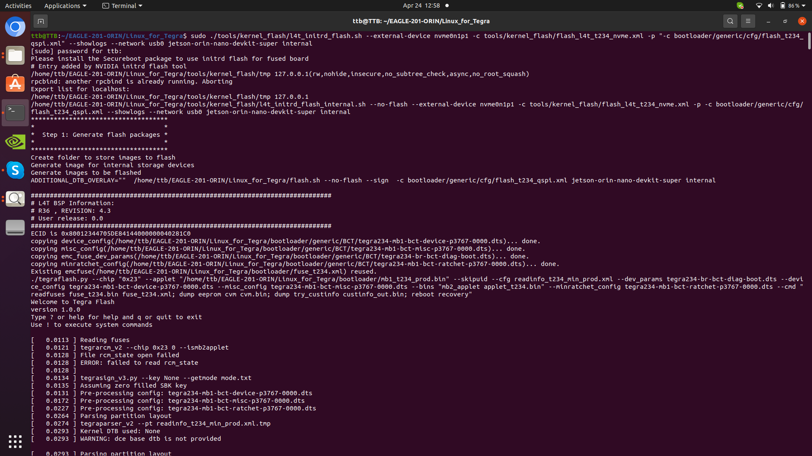Open Ubuntu Software from dock
This screenshot has height=456, width=812.
tap(15, 84)
